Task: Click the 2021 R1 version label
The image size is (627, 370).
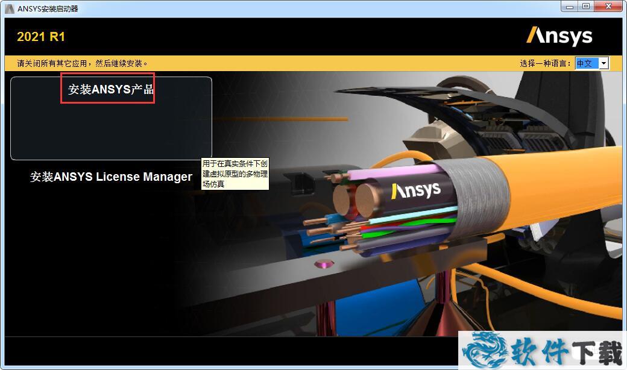Action: tap(41, 37)
